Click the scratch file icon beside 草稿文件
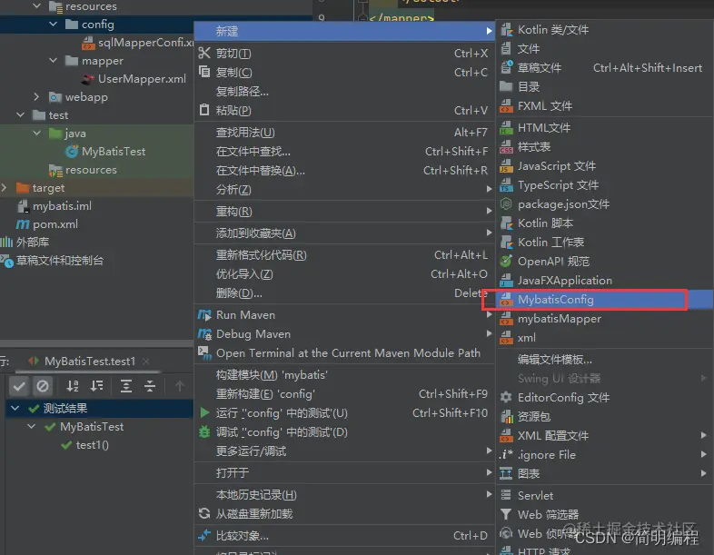This screenshot has width=714, height=555. point(506,67)
